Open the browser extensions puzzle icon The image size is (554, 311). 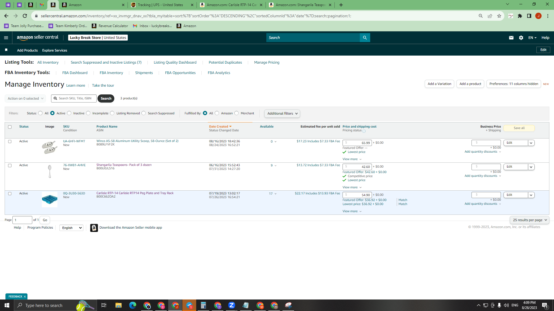pyautogui.click(x=520, y=16)
